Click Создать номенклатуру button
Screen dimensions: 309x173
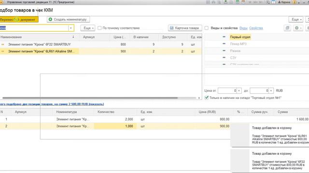68,19
